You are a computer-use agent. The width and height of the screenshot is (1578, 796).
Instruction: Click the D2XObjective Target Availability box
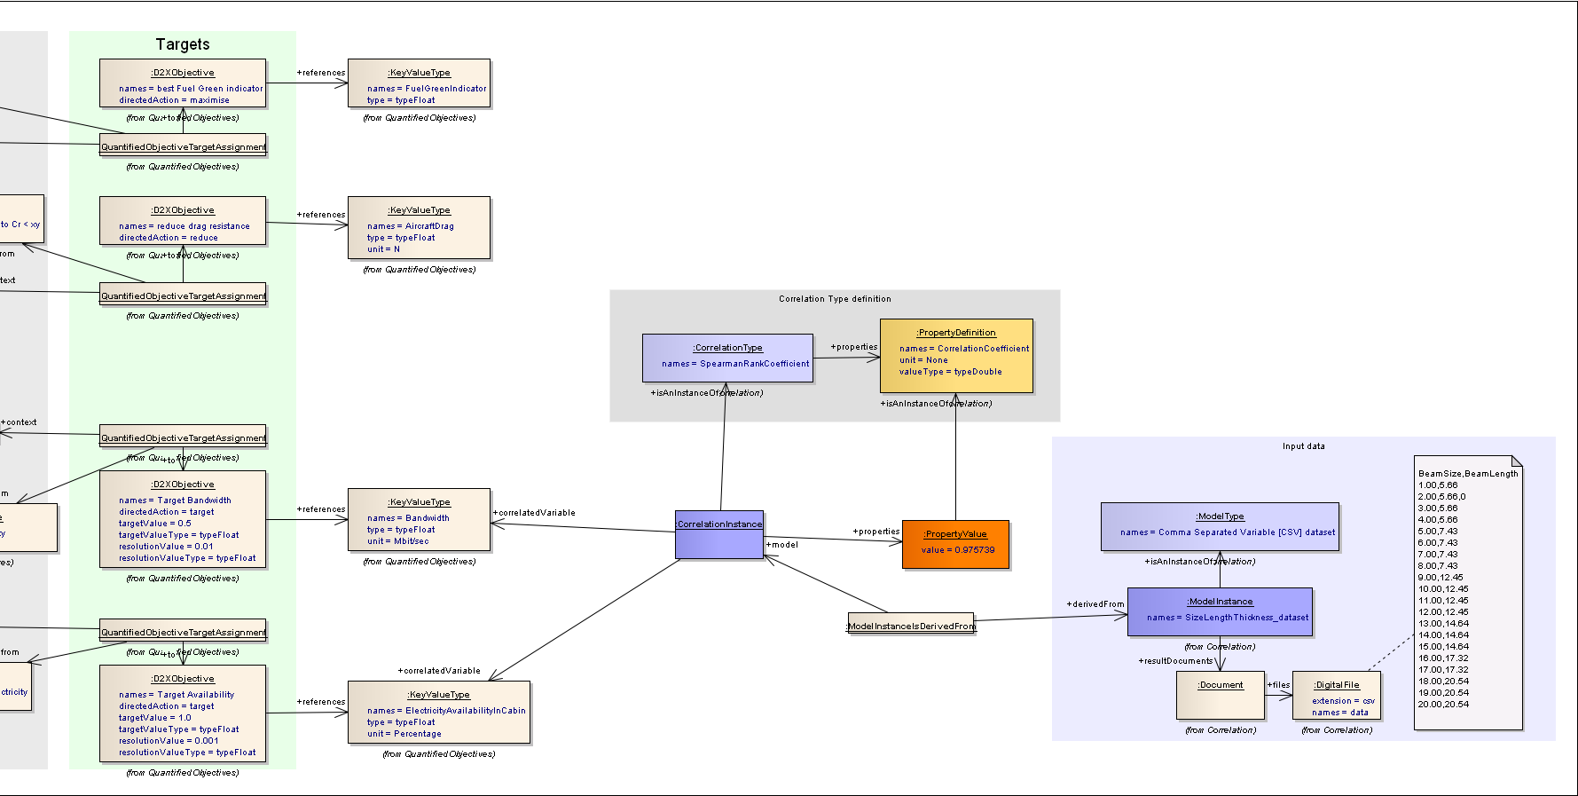[x=183, y=713]
